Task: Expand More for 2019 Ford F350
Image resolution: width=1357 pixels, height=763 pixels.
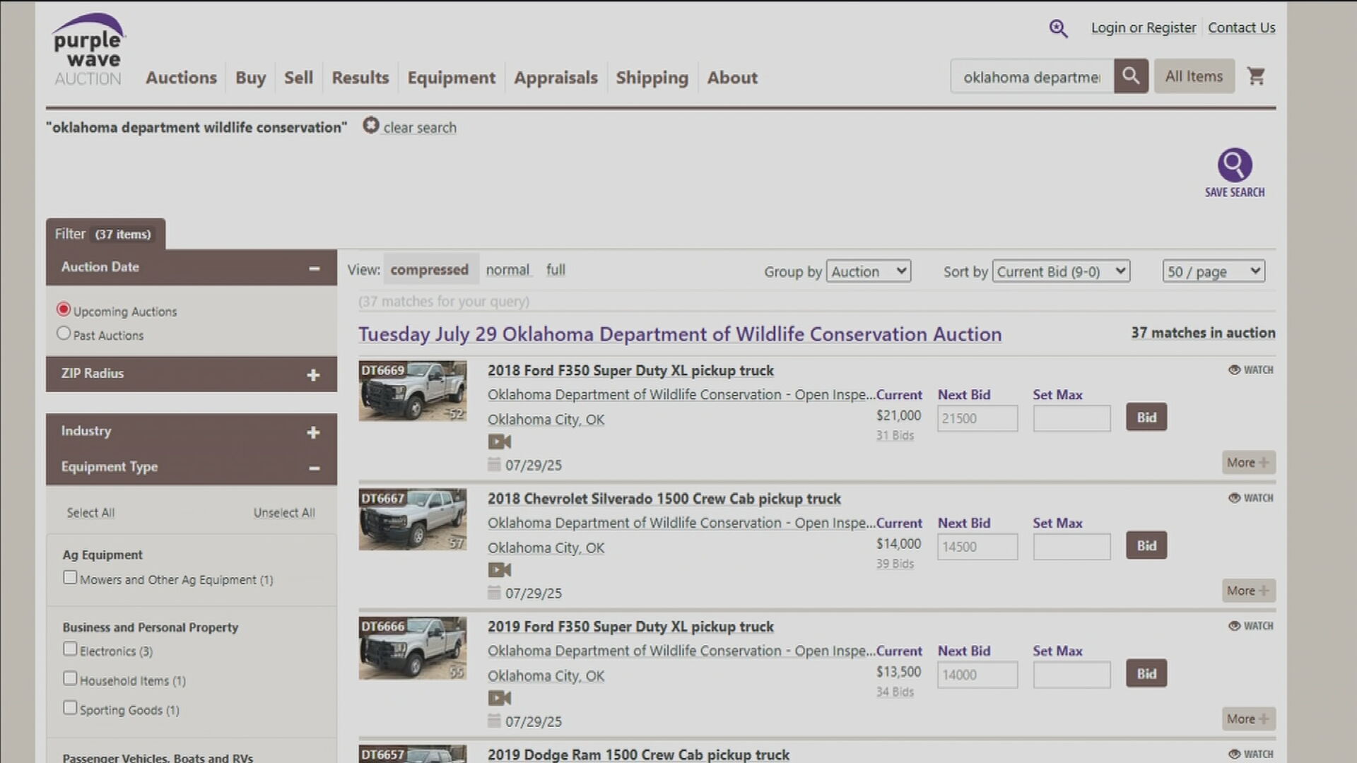Action: [x=1249, y=719]
